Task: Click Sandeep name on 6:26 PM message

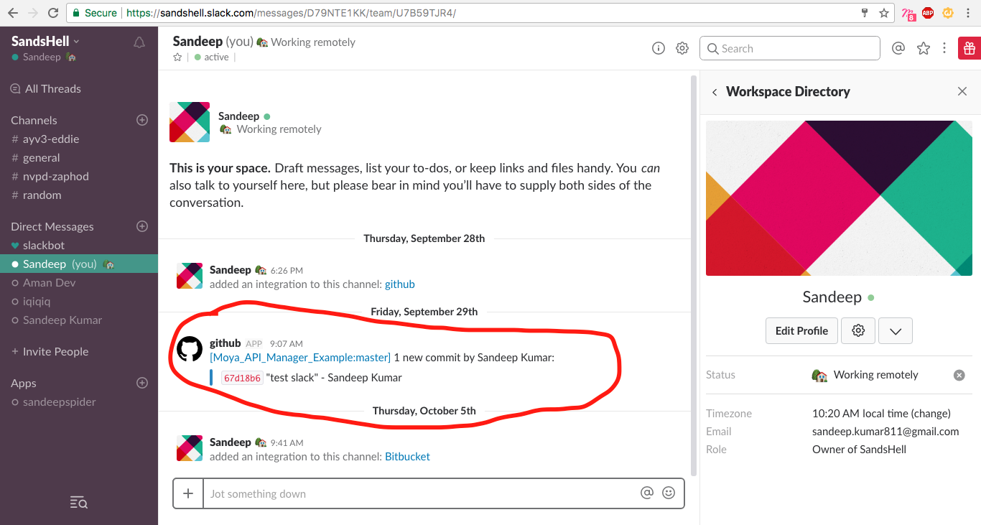Action: [230, 270]
